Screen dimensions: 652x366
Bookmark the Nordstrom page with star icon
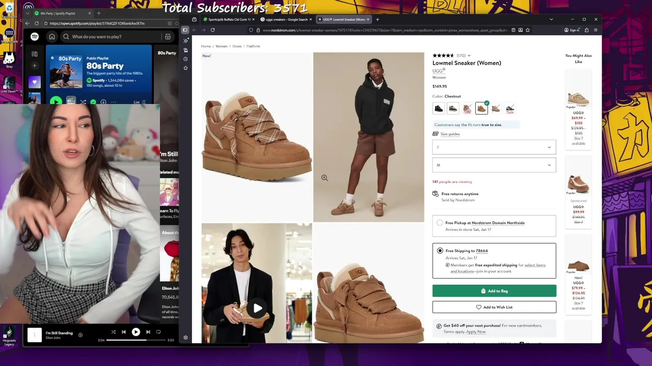(527, 30)
